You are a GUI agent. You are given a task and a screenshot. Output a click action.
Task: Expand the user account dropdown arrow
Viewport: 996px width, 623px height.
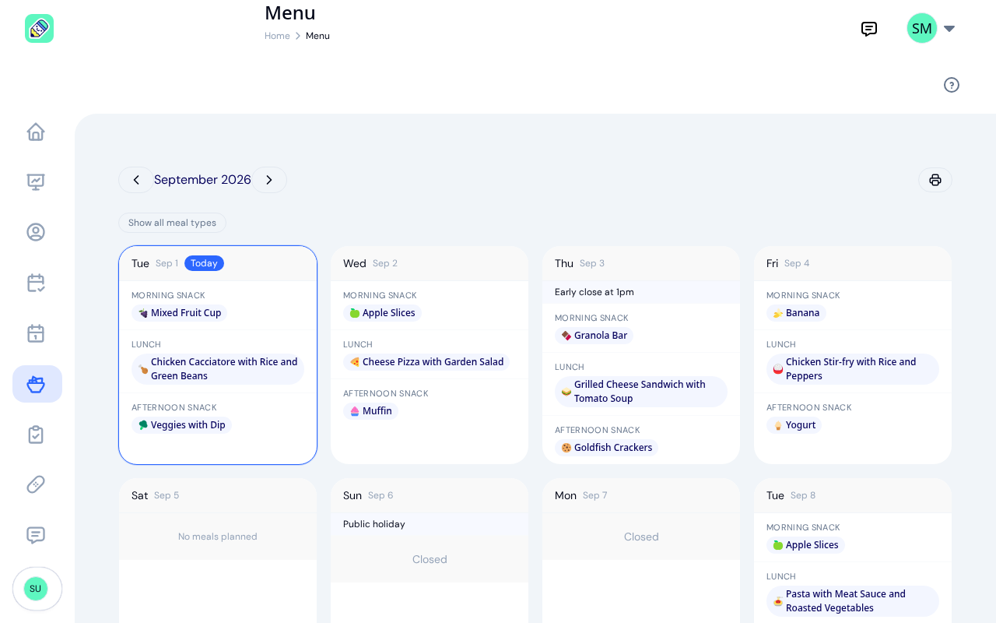(x=949, y=29)
